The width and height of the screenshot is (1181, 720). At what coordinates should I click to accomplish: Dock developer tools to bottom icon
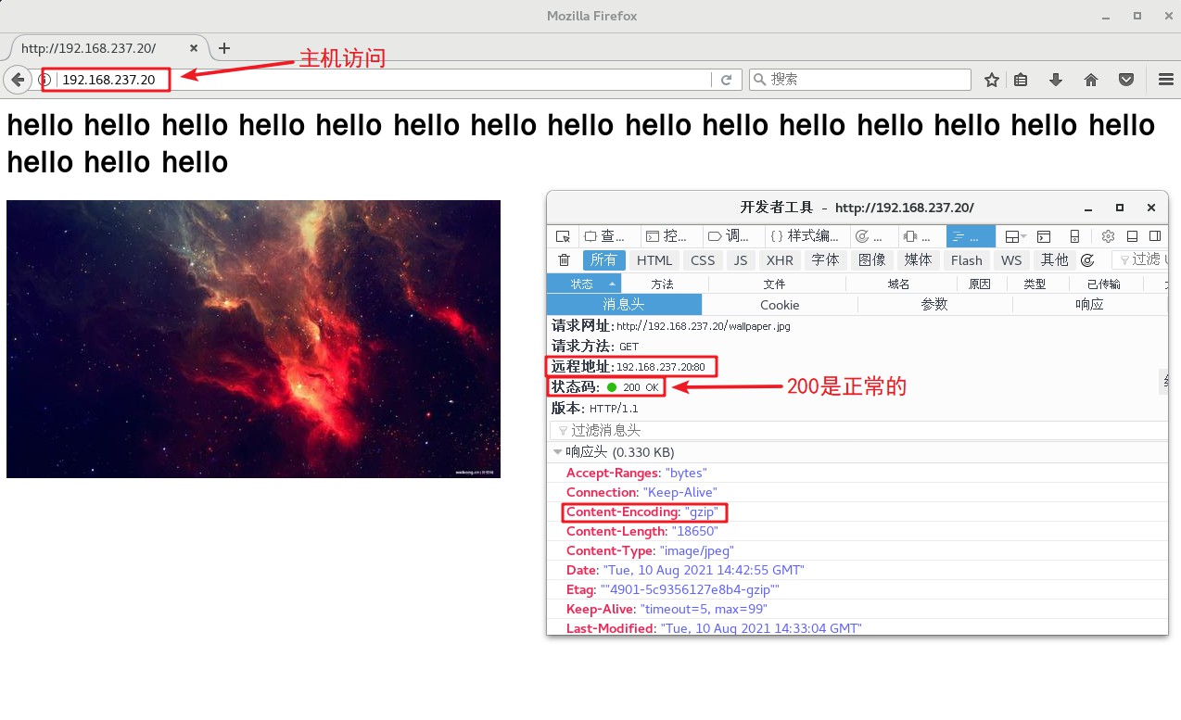pos(1132,236)
